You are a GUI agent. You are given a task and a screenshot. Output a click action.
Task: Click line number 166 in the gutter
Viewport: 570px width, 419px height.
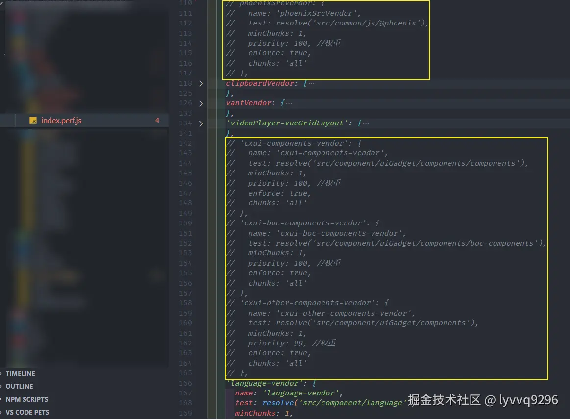tap(185, 383)
